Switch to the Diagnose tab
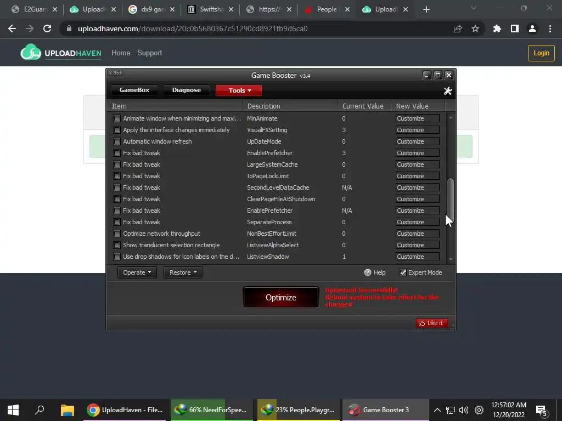Image resolution: width=562 pixels, height=421 pixels. (x=187, y=90)
